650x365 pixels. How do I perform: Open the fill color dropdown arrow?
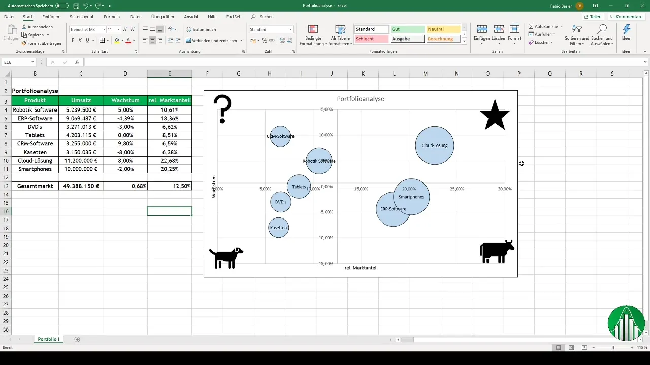pyautogui.click(x=122, y=41)
